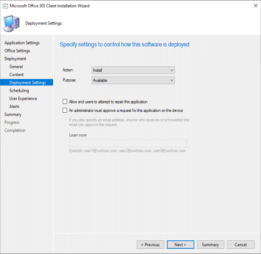261x254 pixels.
Task: Click the wizard icon in title bar
Action: (5, 6)
